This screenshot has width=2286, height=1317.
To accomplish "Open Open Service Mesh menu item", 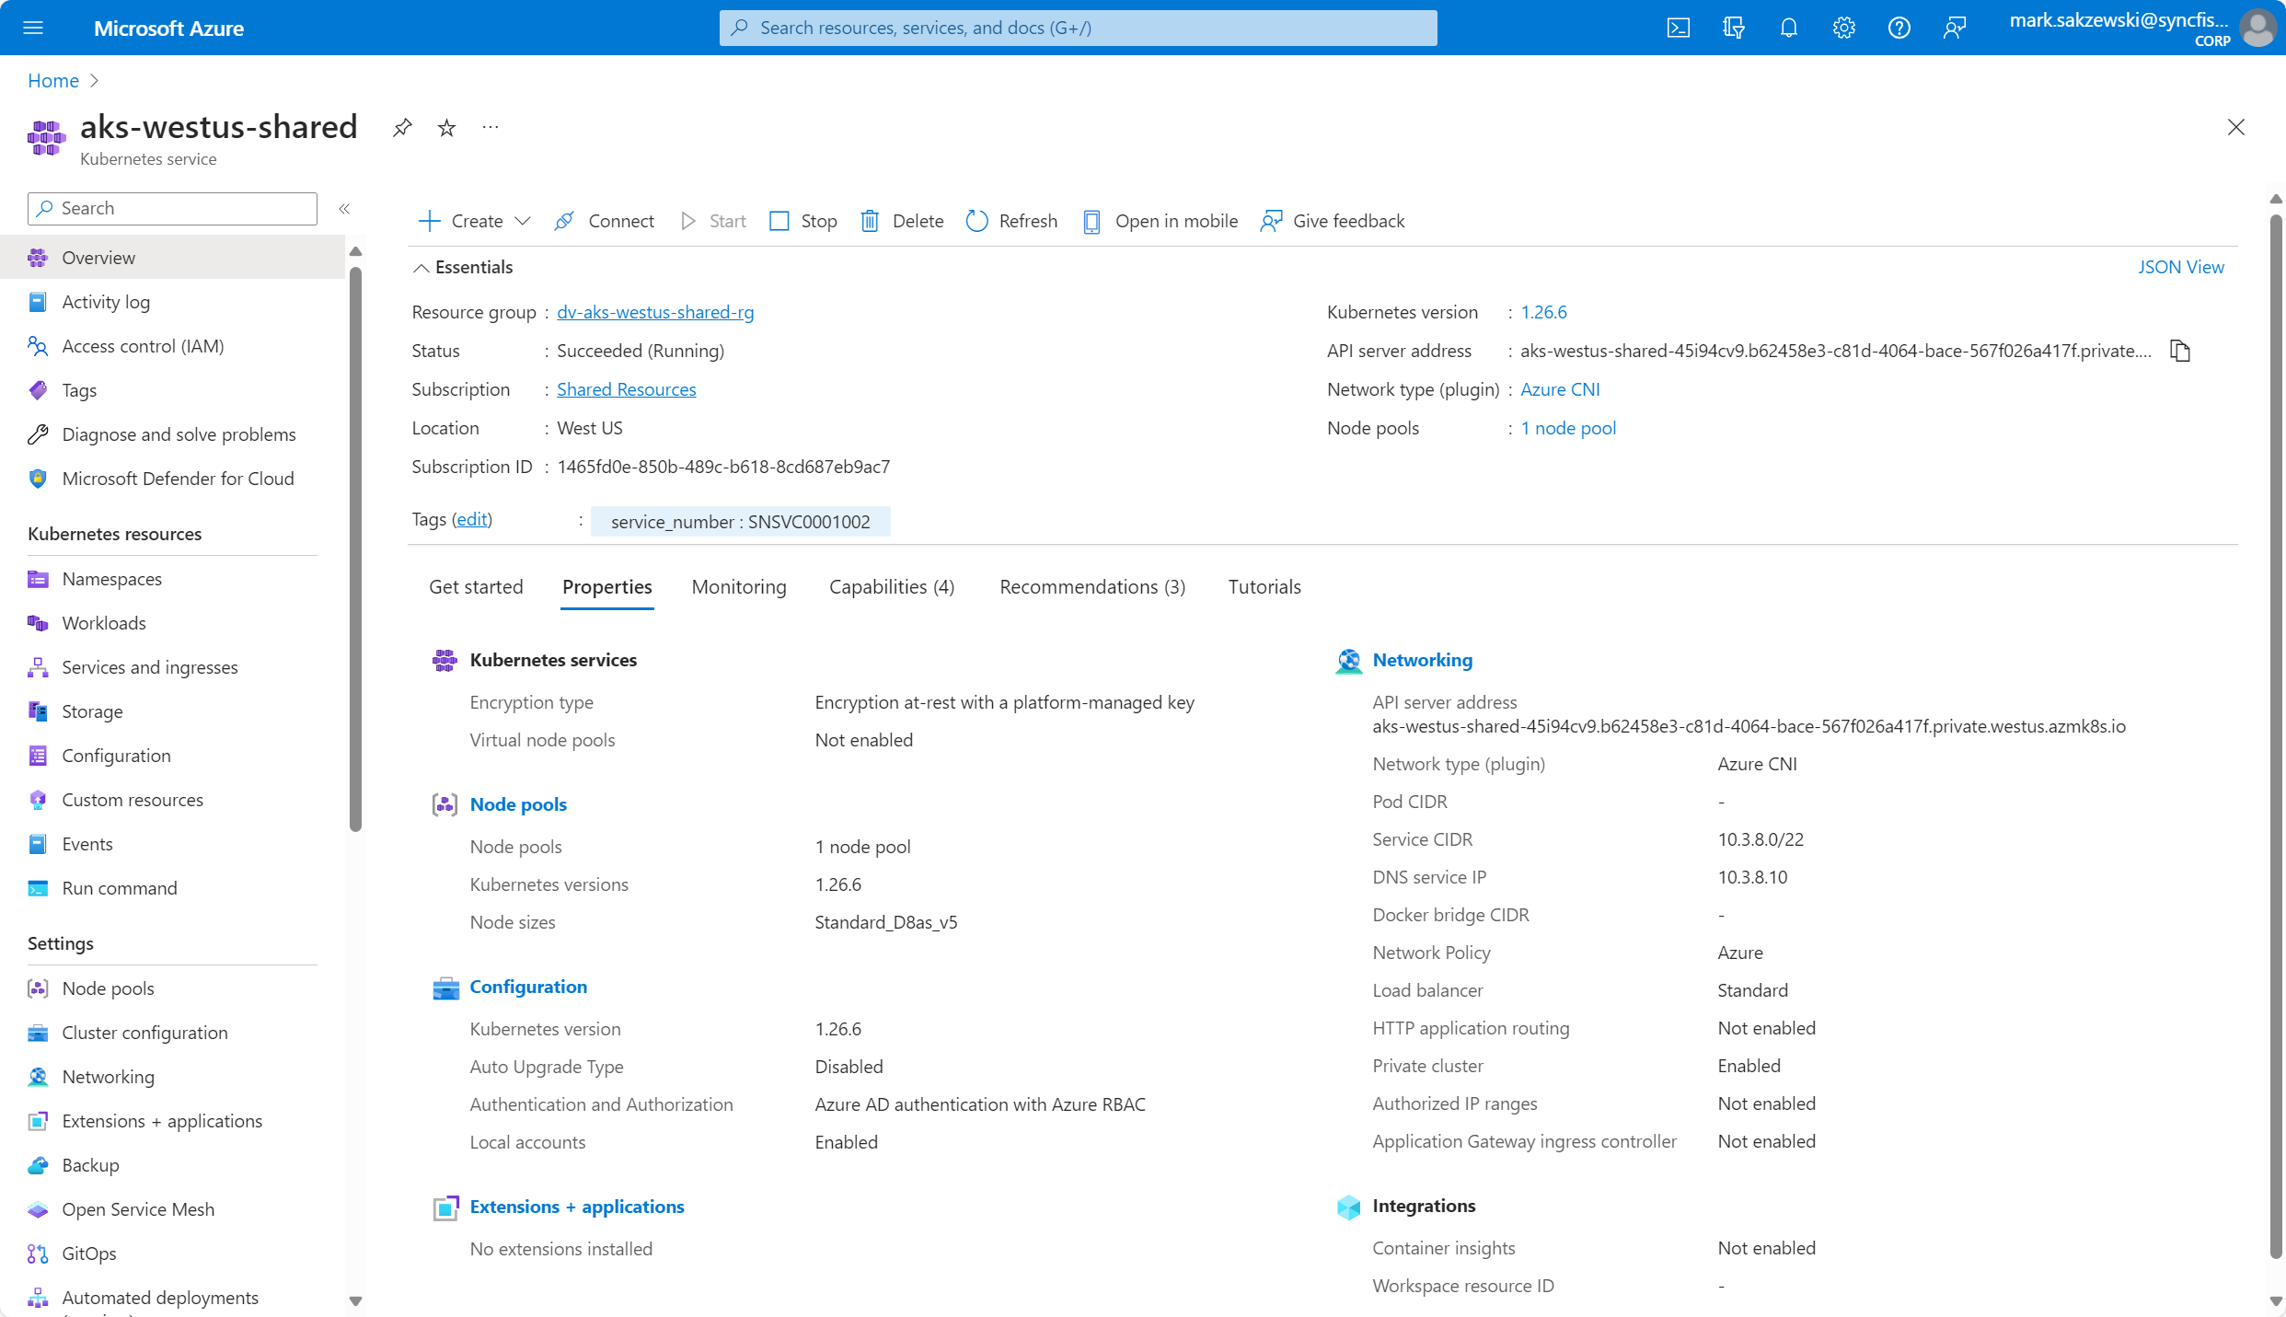I will (173, 1209).
